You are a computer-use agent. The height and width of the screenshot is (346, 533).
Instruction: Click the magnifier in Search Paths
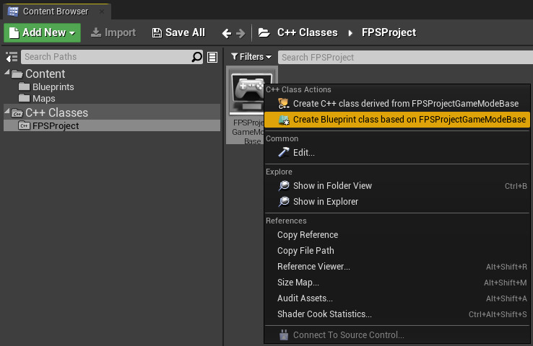[x=197, y=57]
